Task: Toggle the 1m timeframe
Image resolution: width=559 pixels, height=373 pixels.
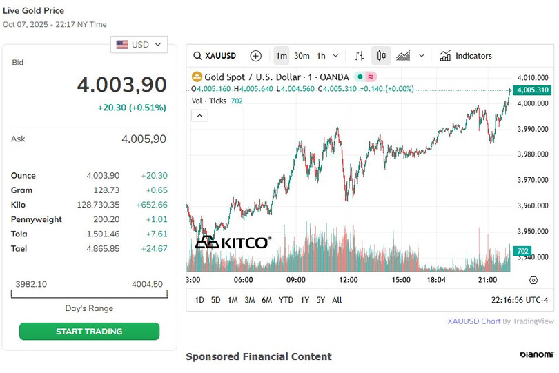Action: pos(282,56)
